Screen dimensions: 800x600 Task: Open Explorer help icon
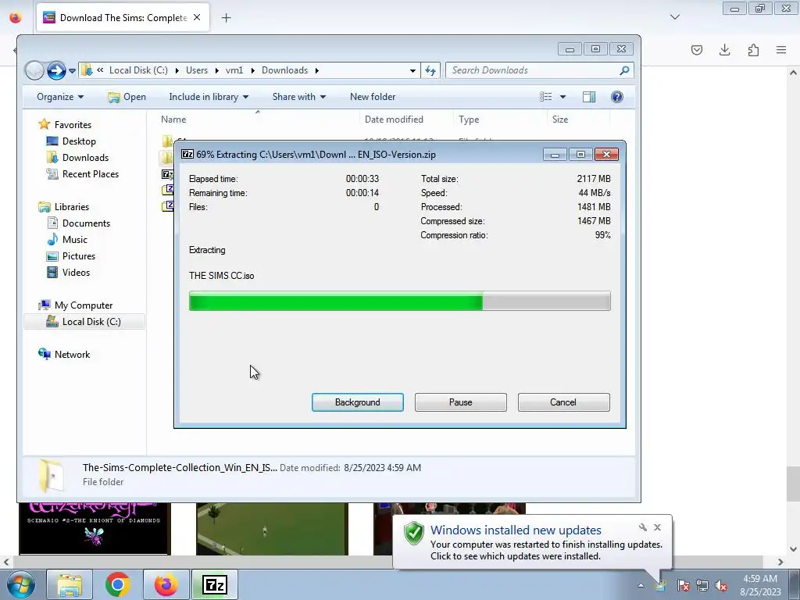[617, 96]
